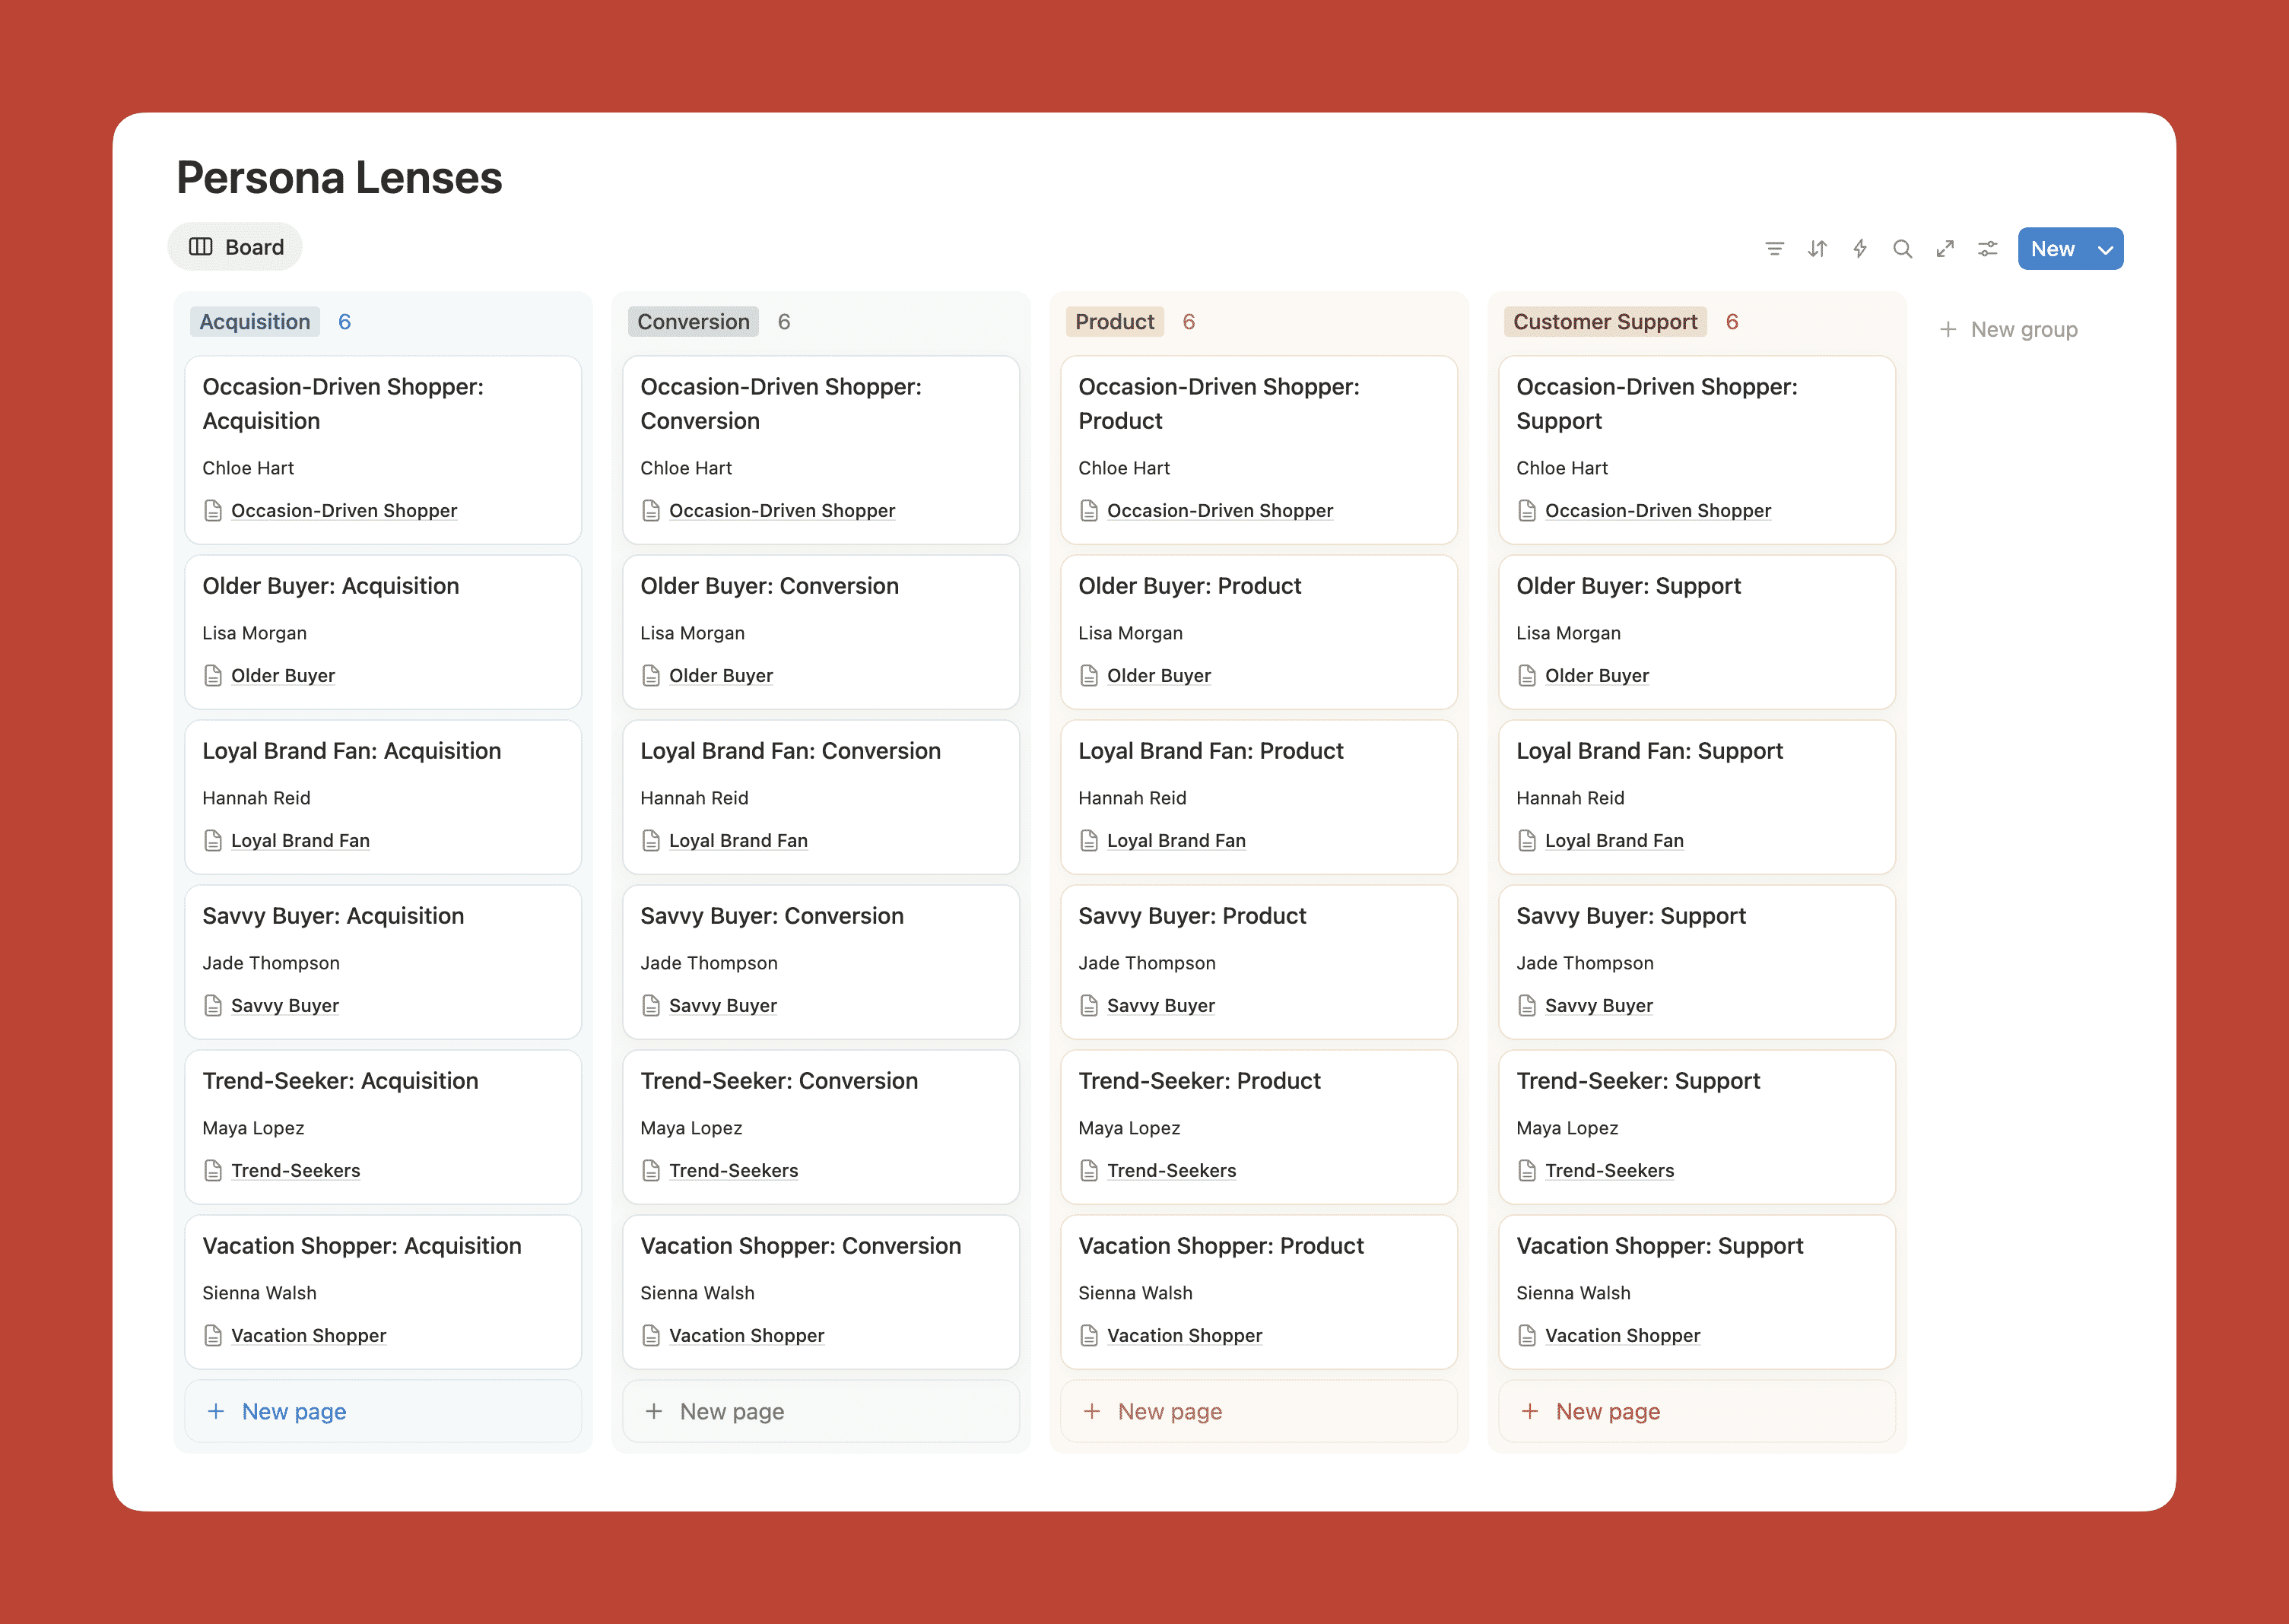Click the sort arrows icon
2289x1624 pixels.
click(x=1817, y=249)
